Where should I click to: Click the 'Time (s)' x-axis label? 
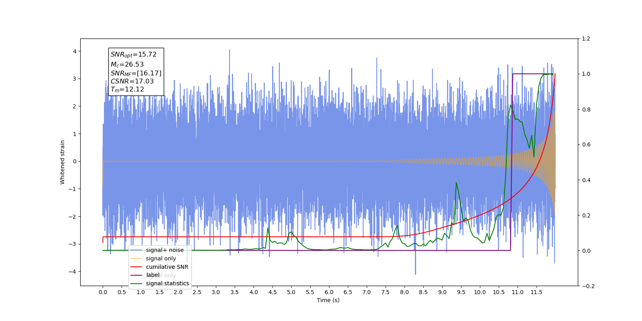pyautogui.click(x=328, y=300)
